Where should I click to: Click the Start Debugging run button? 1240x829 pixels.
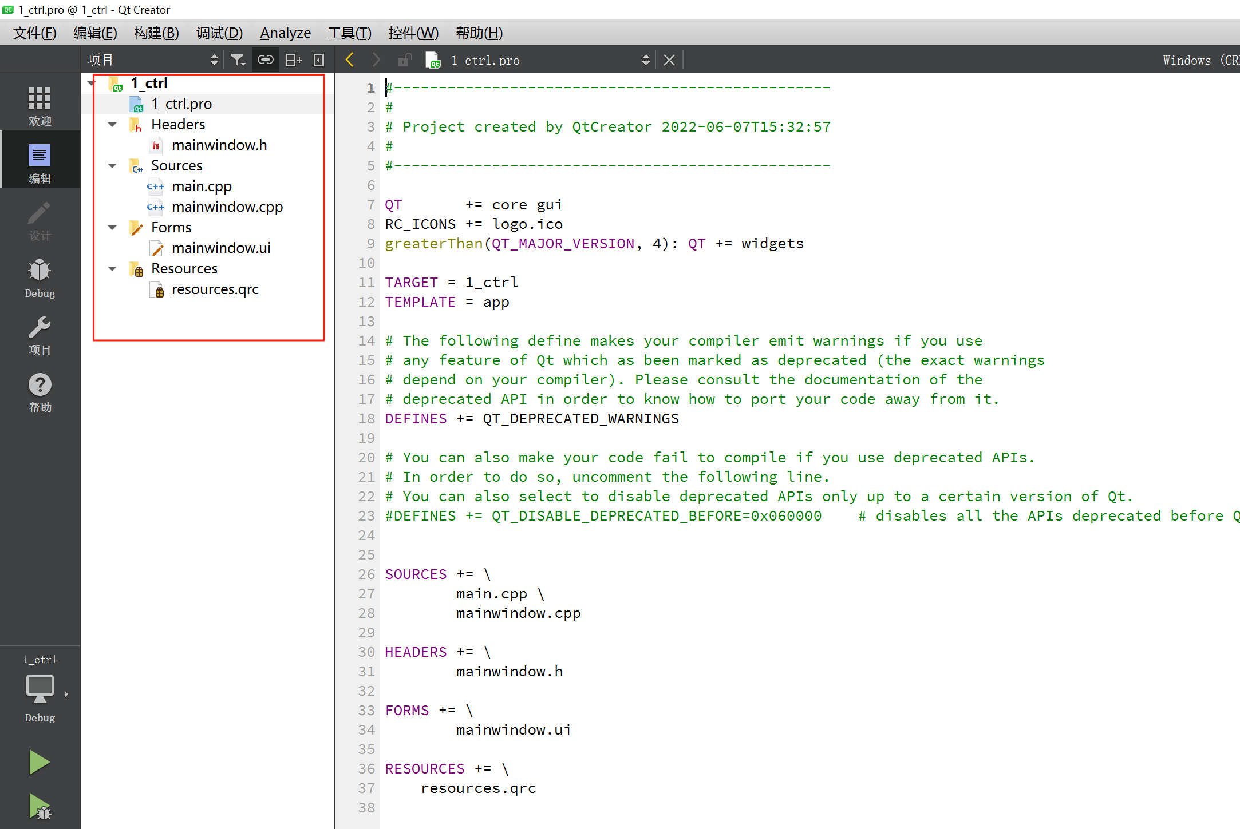tap(40, 806)
